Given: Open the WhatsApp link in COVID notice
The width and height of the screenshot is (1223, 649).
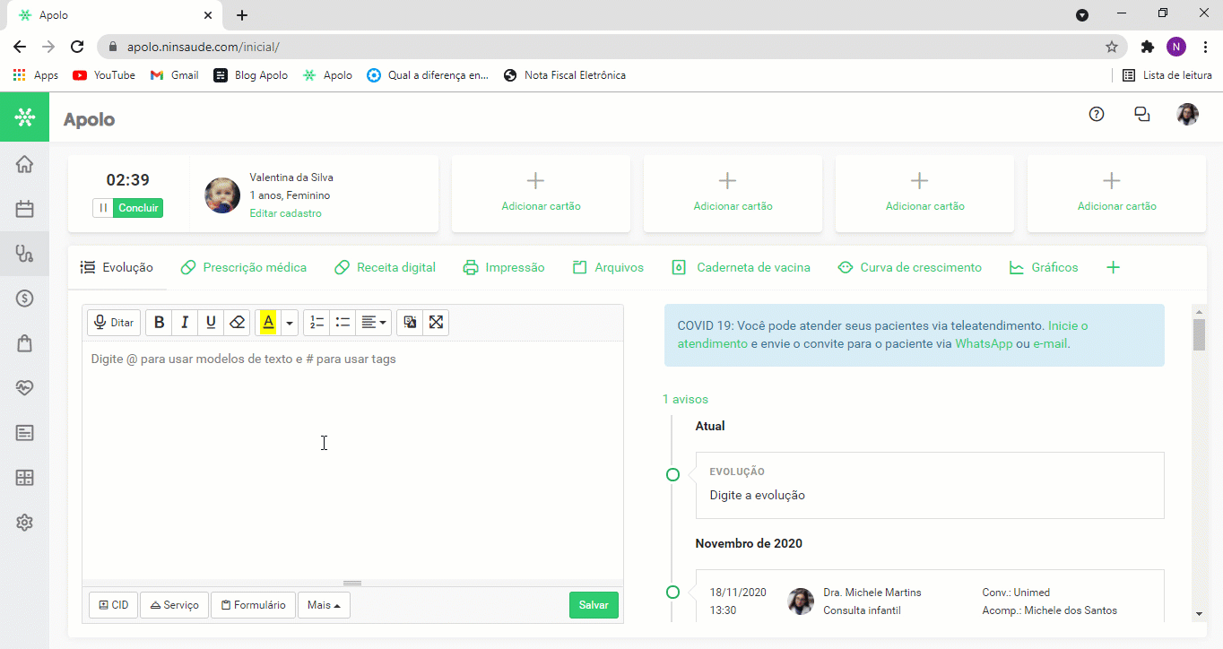Looking at the screenshot, I should [984, 343].
